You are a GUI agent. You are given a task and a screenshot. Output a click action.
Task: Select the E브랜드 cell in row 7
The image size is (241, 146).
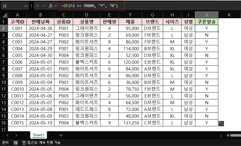[x=152, y=62]
